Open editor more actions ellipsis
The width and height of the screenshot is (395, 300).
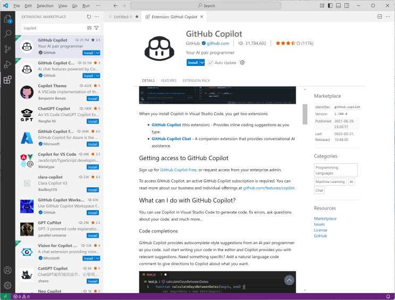click(x=388, y=16)
